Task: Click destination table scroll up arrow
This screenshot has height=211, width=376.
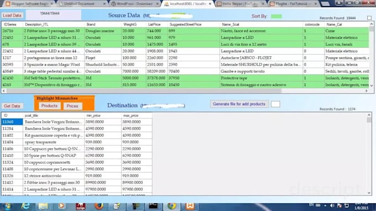Action: pyautogui.click(x=369, y=115)
